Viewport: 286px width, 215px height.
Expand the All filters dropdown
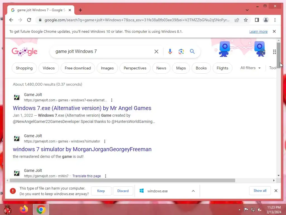coord(250,68)
